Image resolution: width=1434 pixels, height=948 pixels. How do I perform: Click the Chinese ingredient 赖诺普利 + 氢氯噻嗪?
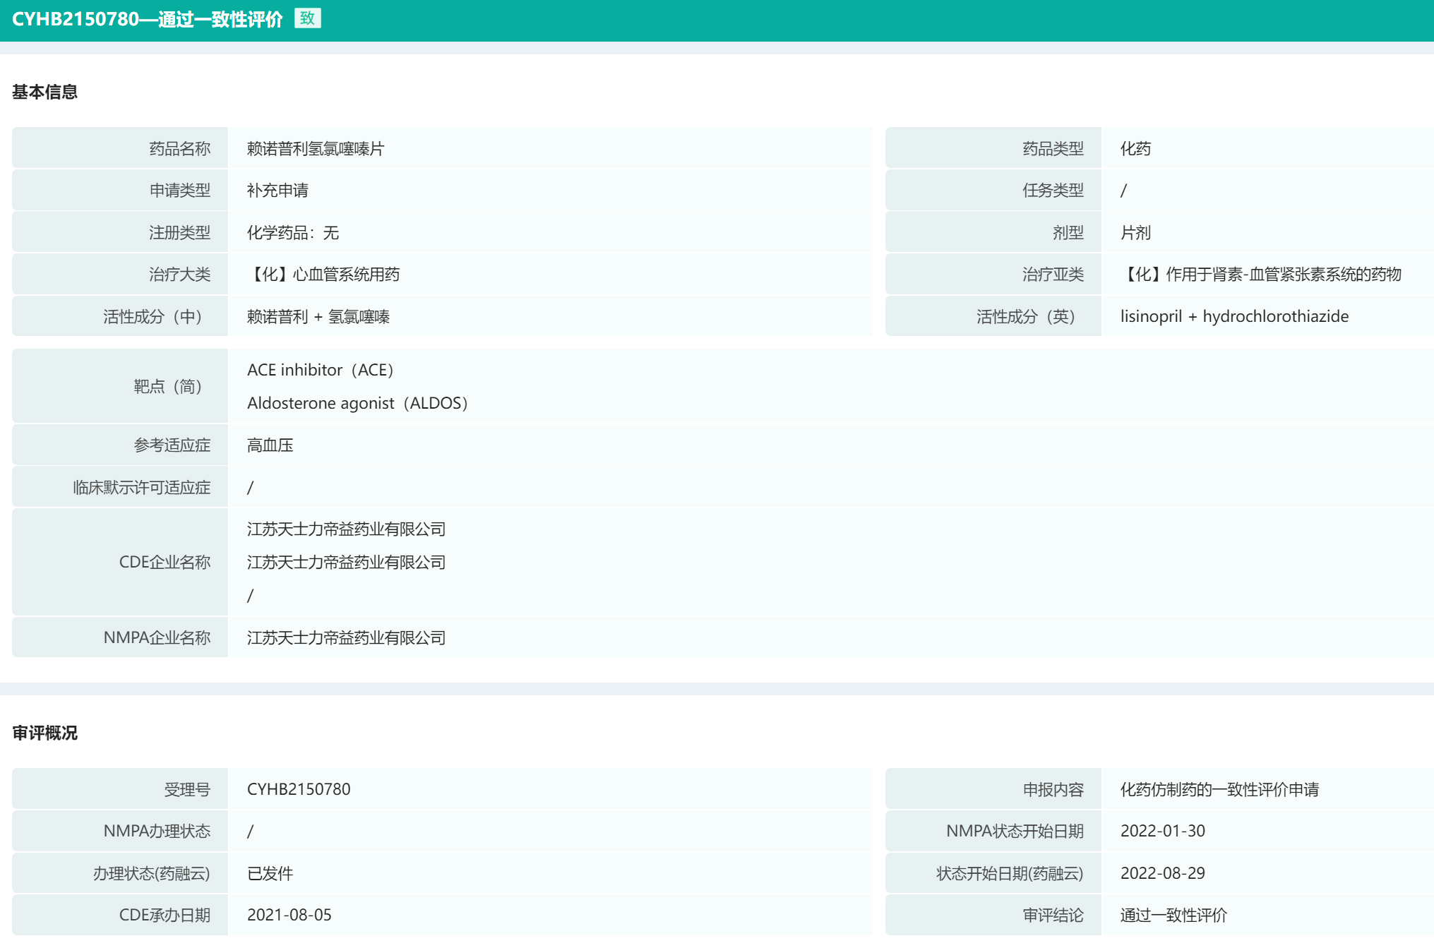coord(318,317)
